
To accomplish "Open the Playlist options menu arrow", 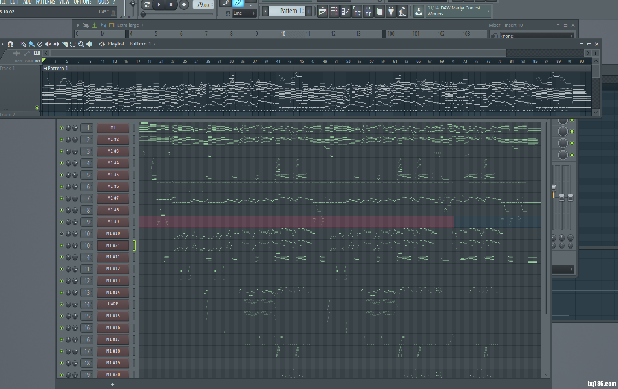I will click(2, 44).
